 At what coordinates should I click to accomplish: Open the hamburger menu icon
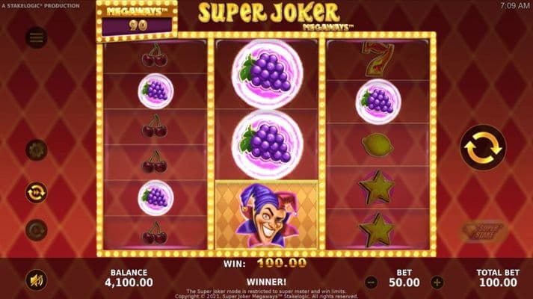click(x=37, y=37)
